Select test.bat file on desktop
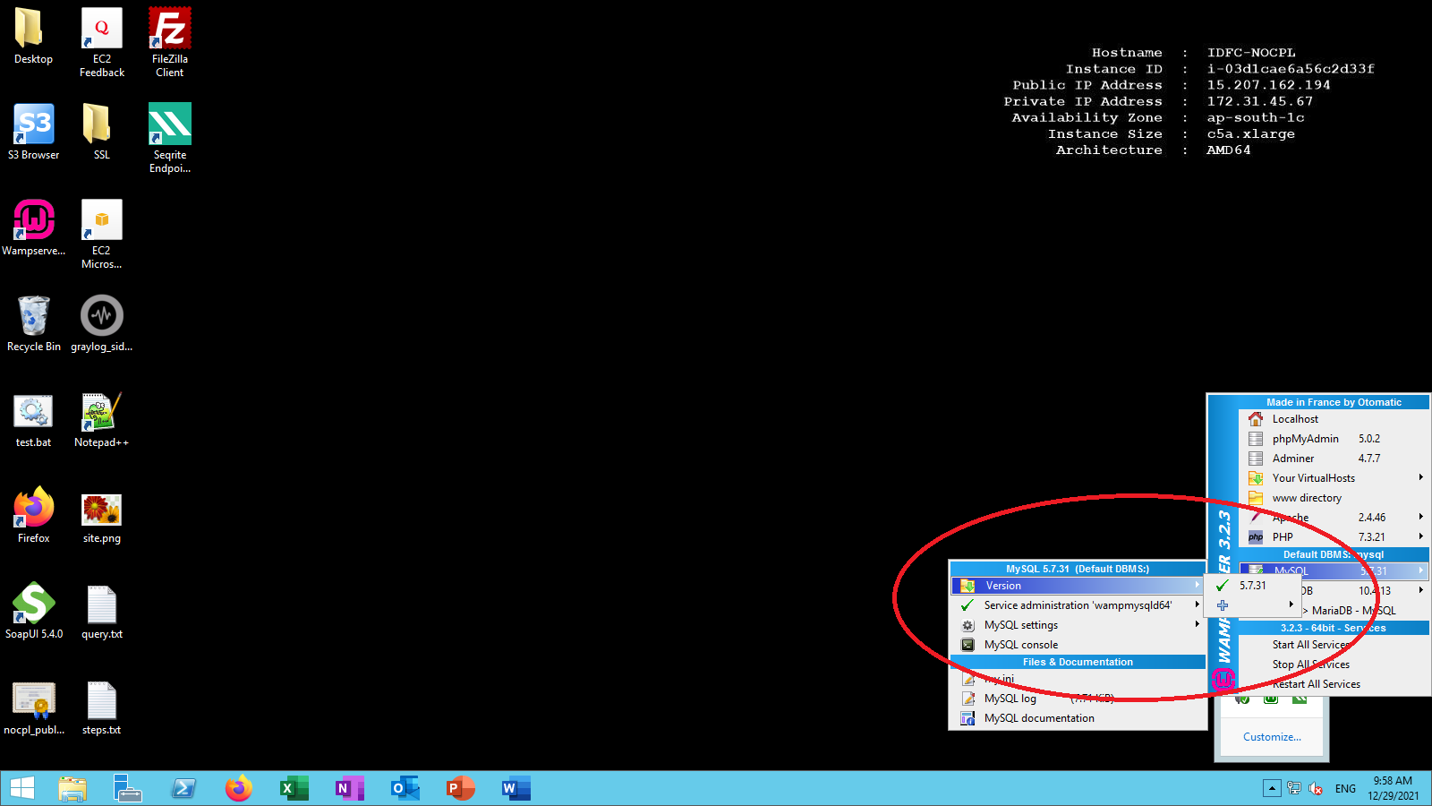Viewport: 1432px width, 806px height. coord(33,419)
